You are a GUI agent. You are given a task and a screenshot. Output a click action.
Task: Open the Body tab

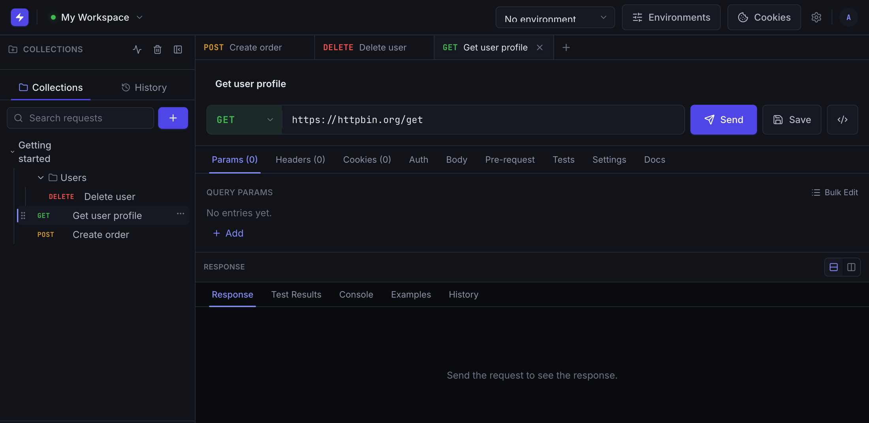click(457, 159)
